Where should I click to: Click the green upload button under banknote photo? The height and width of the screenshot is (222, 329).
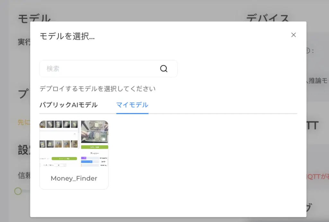(95, 147)
